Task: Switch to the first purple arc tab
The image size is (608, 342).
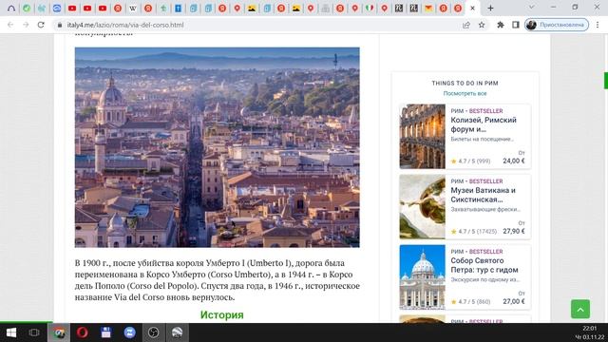Action: (11, 8)
